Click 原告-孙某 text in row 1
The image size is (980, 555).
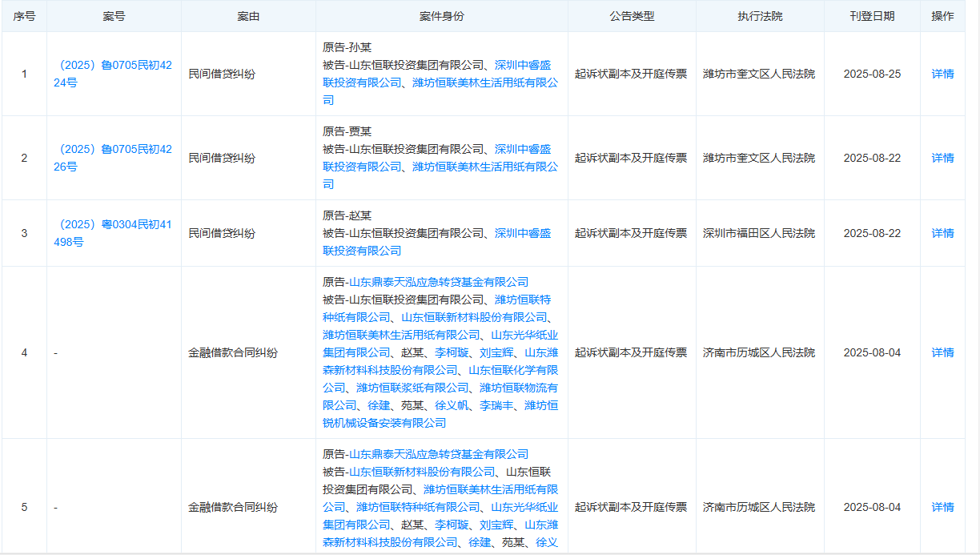[347, 47]
